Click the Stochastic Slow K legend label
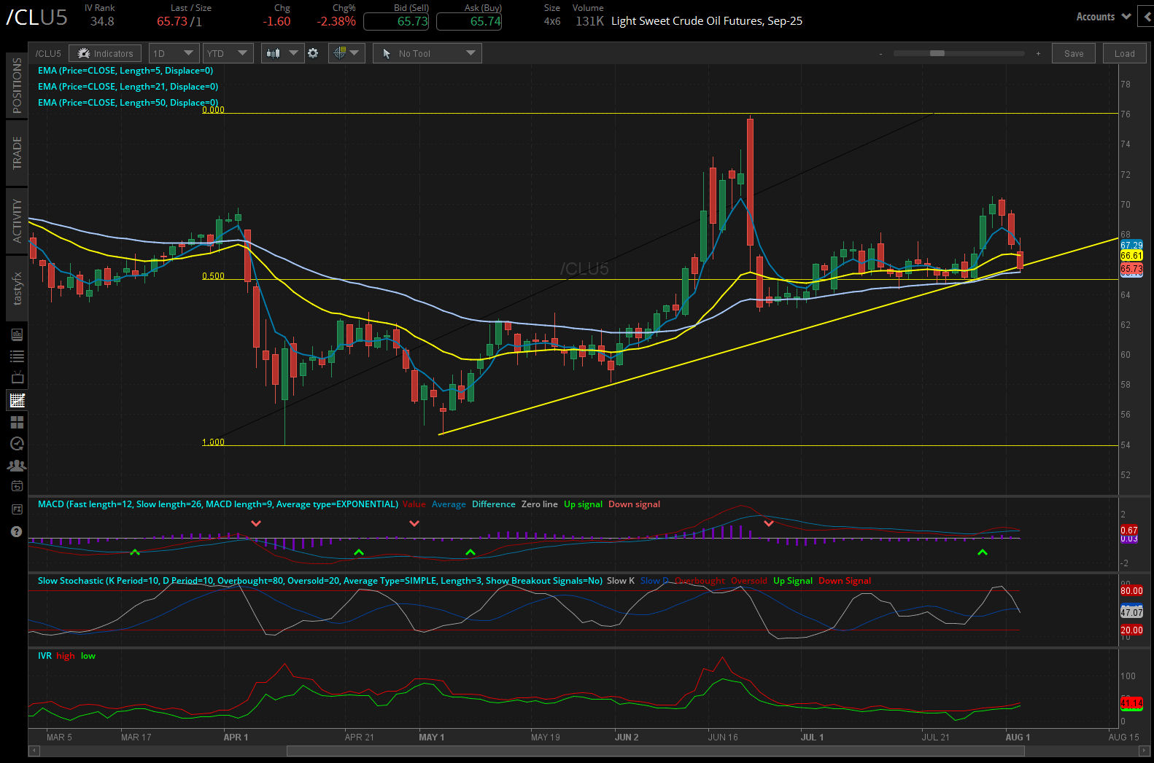Image resolution: width=1154 pixels, height=763 pixels. click(621, 581)
